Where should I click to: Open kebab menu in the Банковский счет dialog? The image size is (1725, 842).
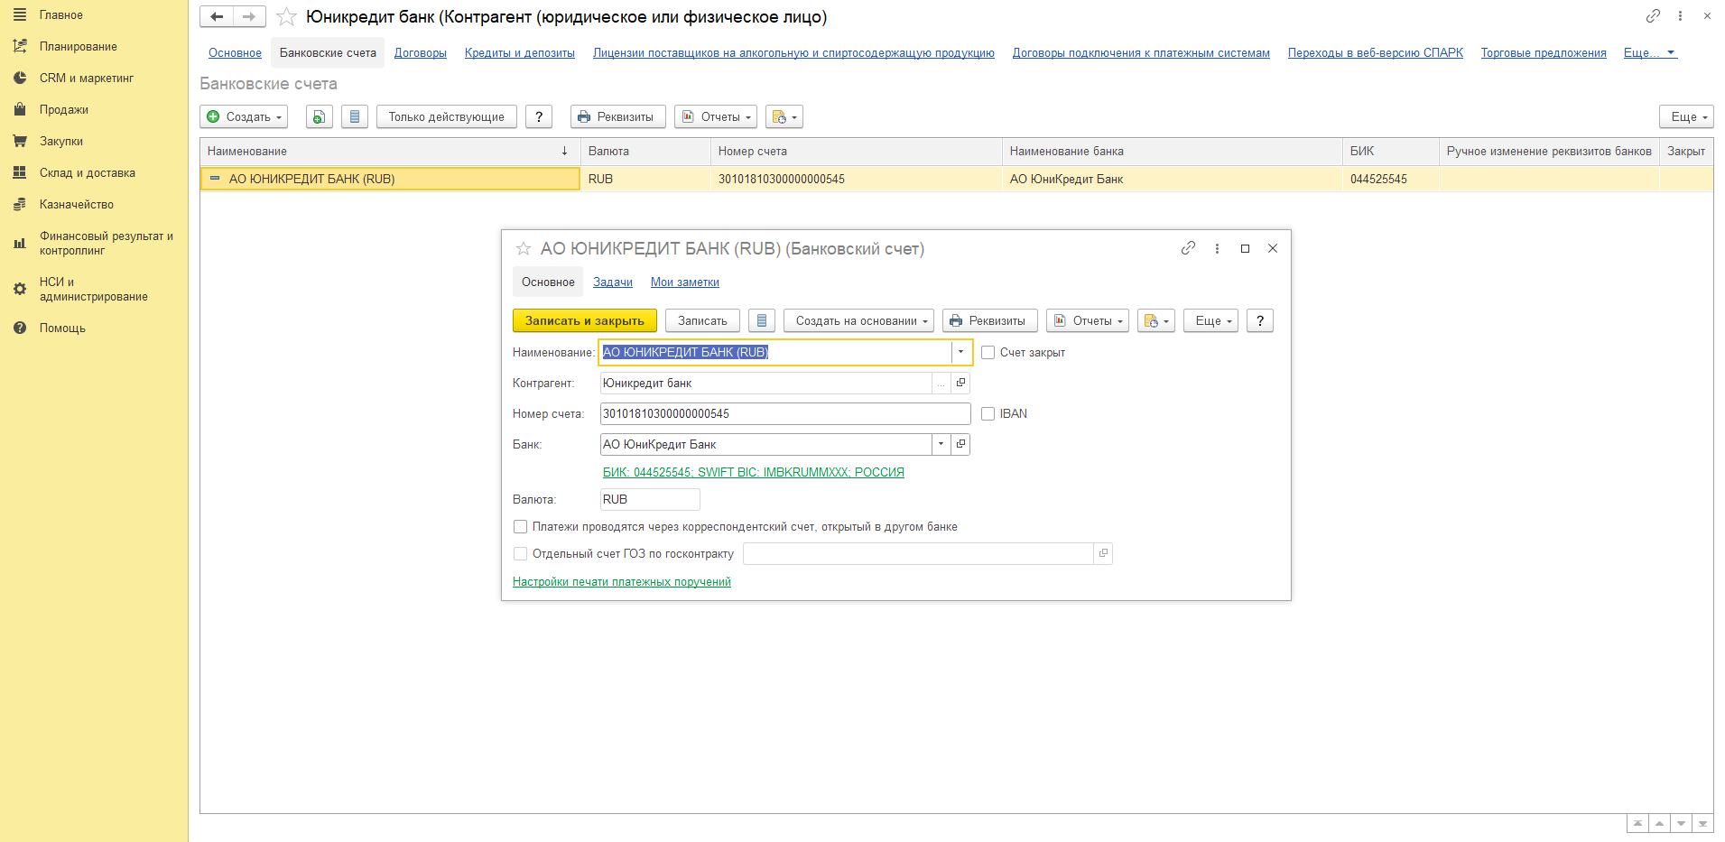coord(1217,248)
